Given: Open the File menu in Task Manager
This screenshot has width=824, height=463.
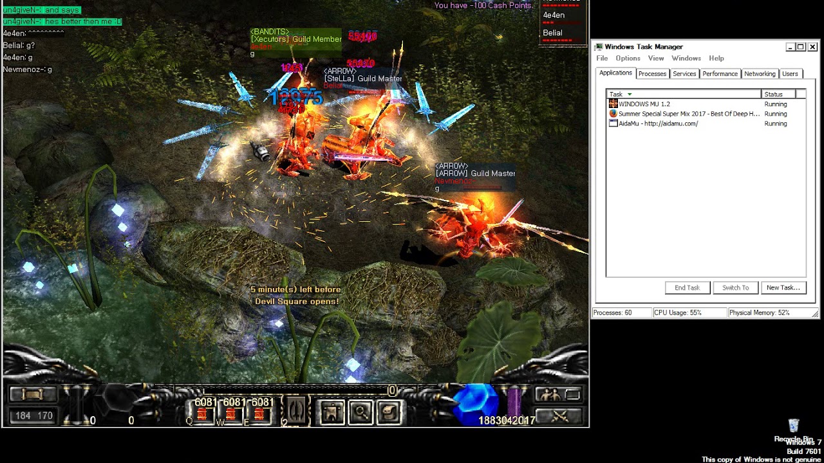Looking at the screenshot, I should click(x=602, y=58).
